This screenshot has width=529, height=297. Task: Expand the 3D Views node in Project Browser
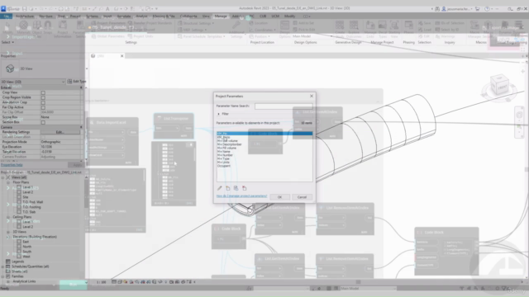[x=8, y=232]
